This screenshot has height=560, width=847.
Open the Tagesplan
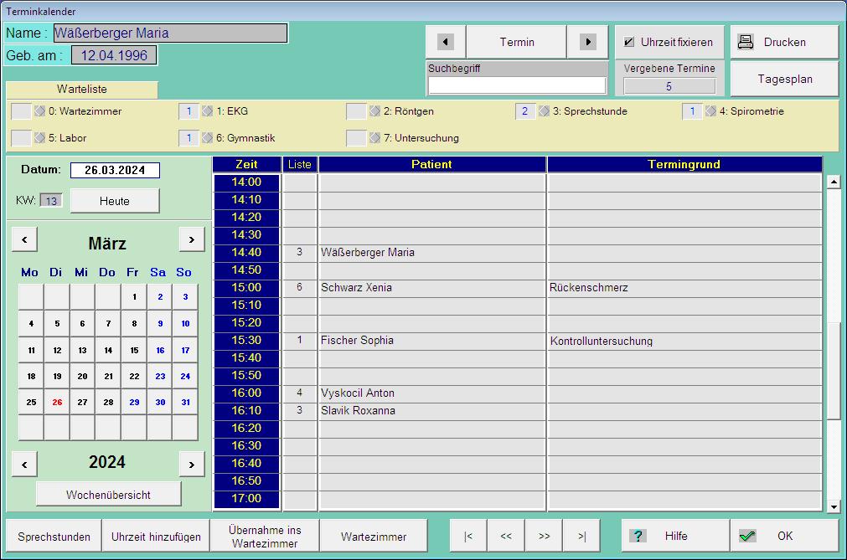pyautogui.click(x=785, y=79)
